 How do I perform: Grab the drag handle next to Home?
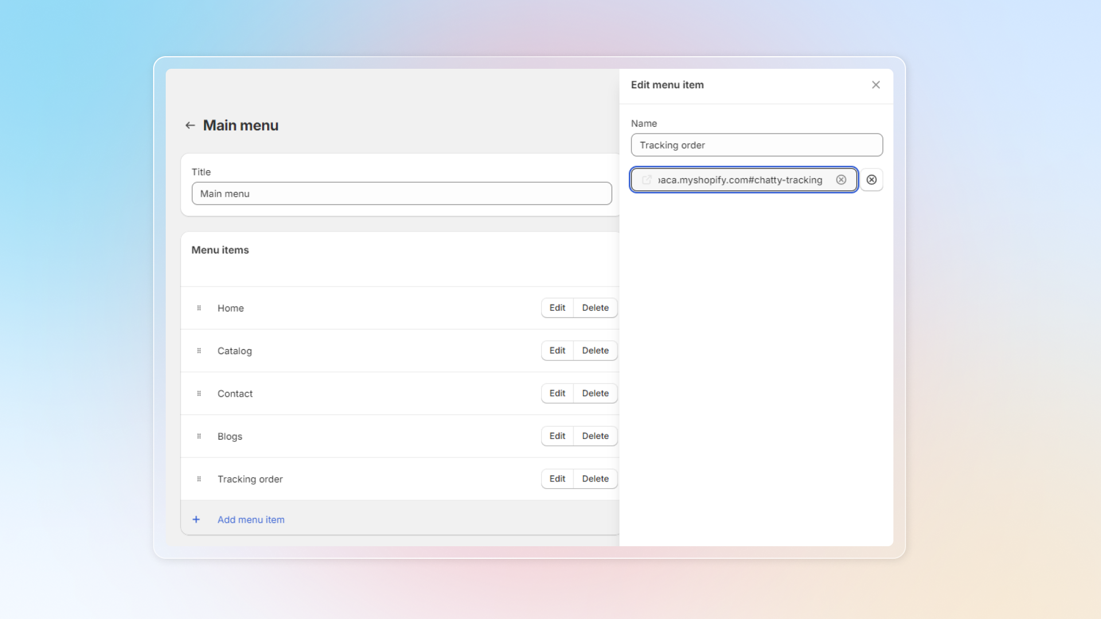pyautogui.click(x=199, y=308)
